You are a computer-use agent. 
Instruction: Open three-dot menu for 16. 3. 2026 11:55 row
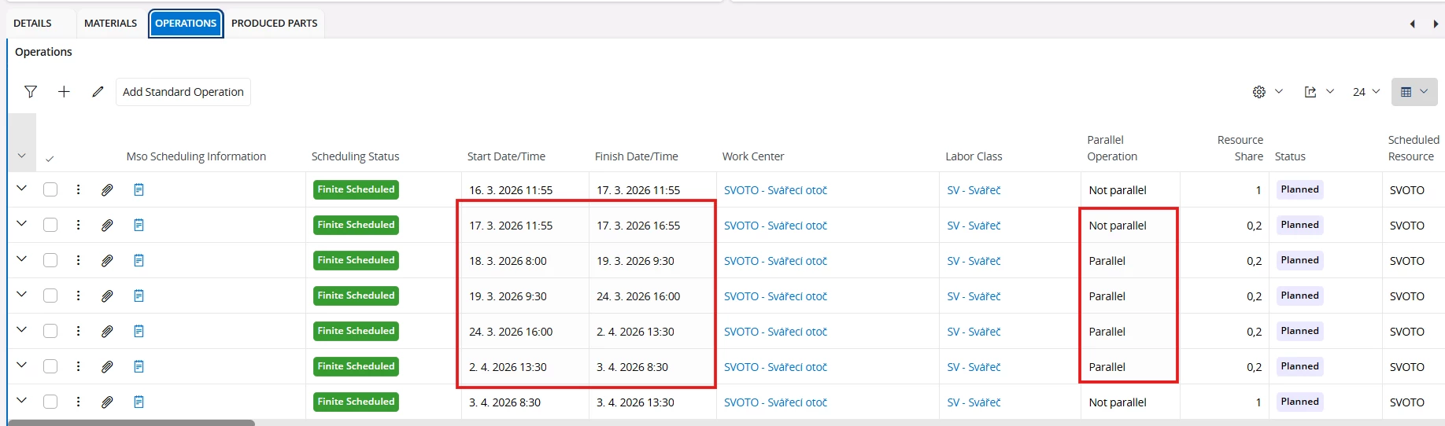point(78,189)
